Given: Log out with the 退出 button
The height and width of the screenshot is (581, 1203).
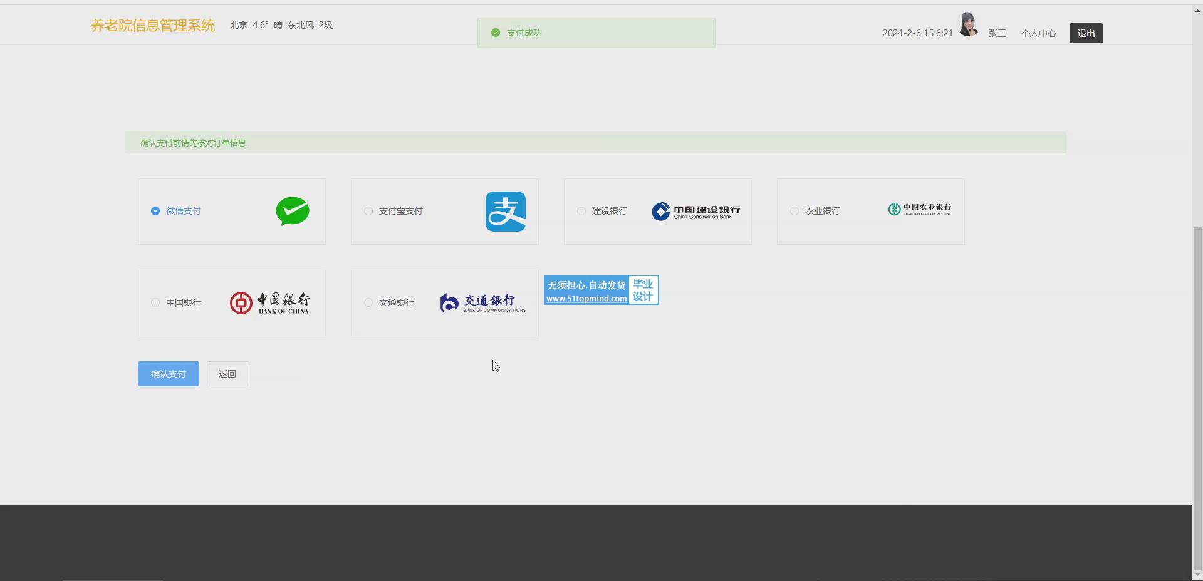Looking at the screenshot, I should (x=1086, y=33).
